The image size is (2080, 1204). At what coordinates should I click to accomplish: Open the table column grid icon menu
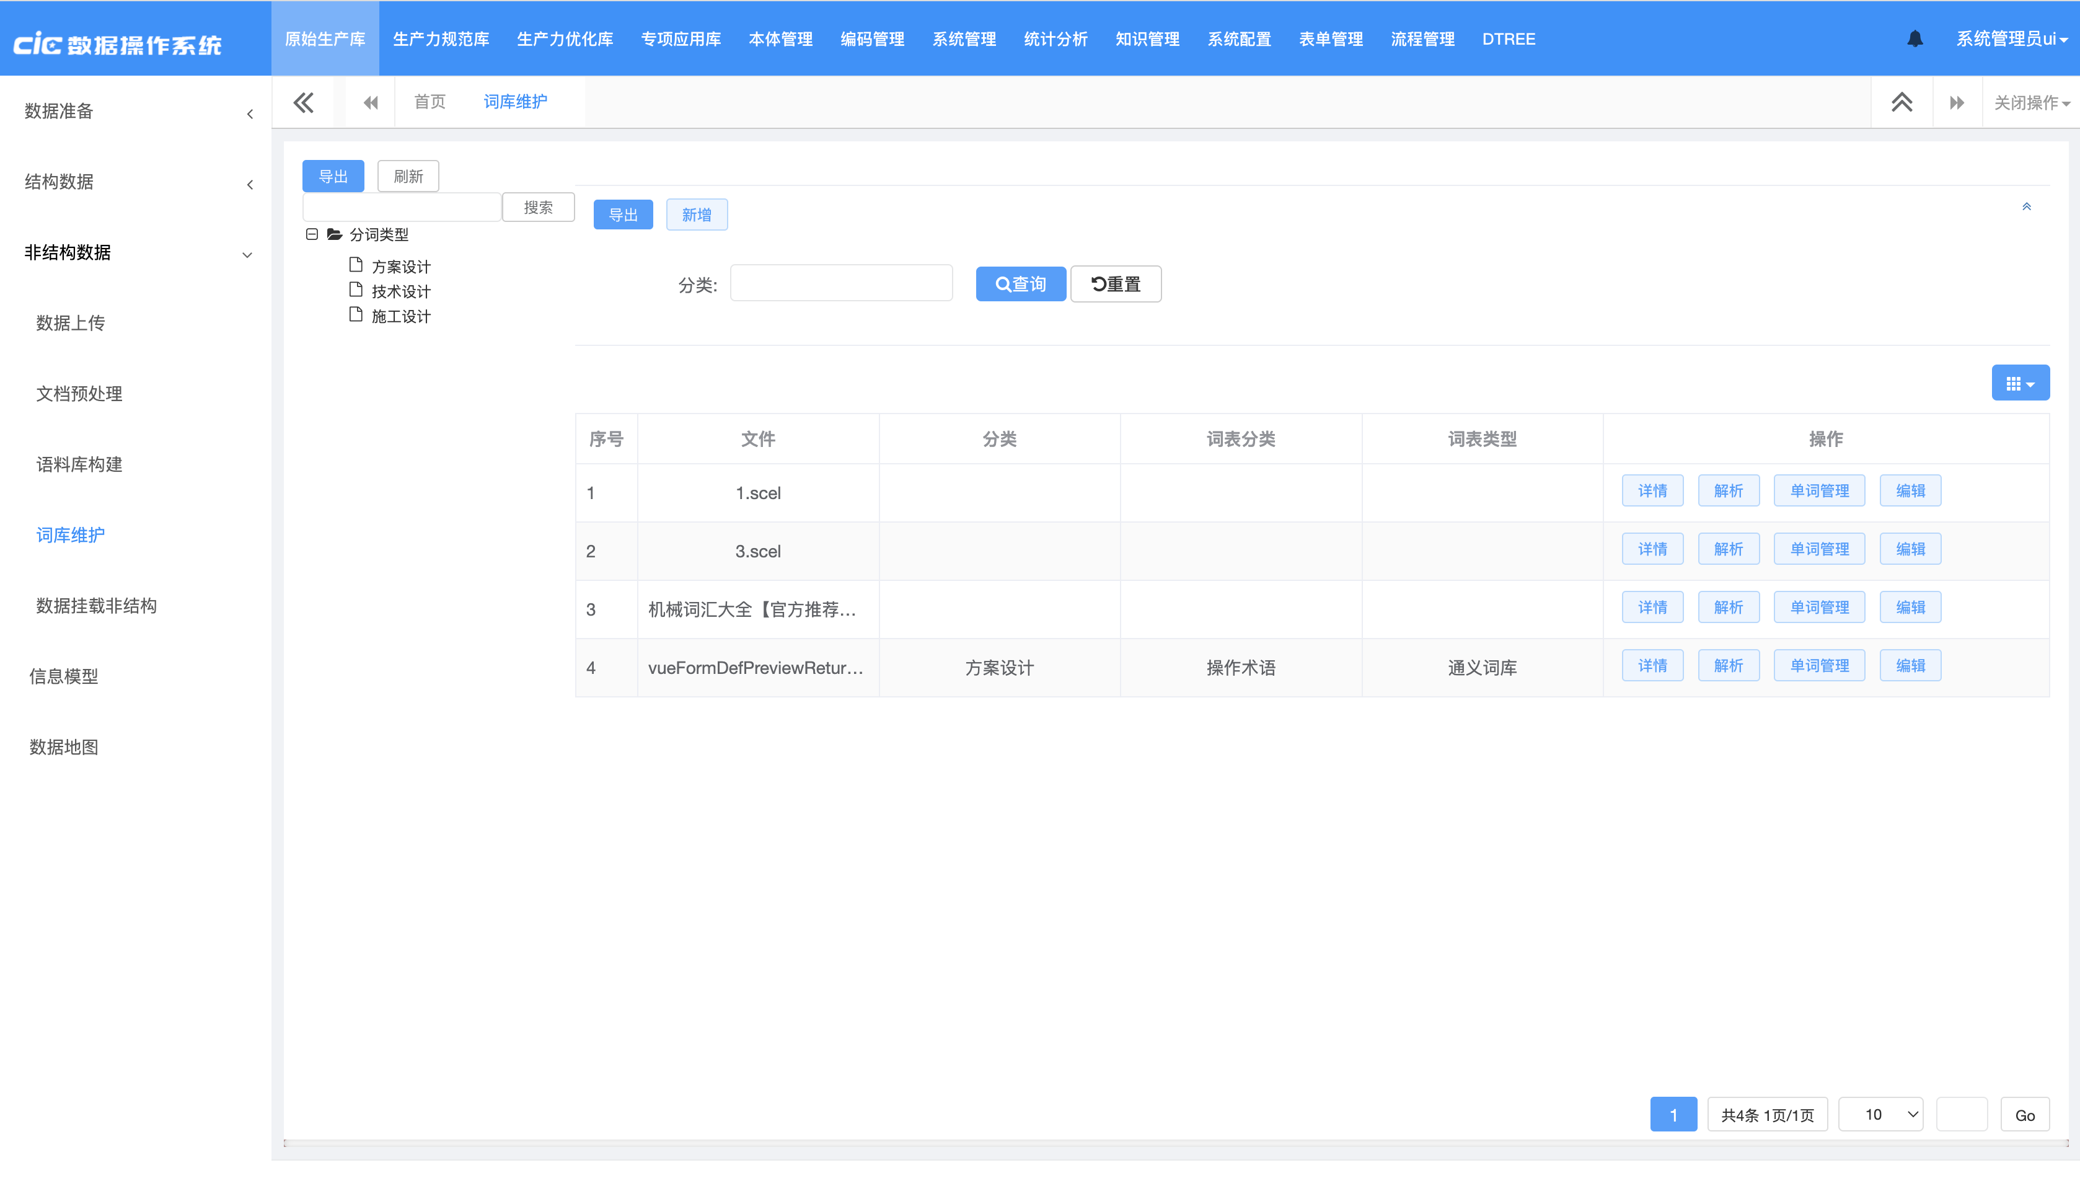pos(2019,383)
